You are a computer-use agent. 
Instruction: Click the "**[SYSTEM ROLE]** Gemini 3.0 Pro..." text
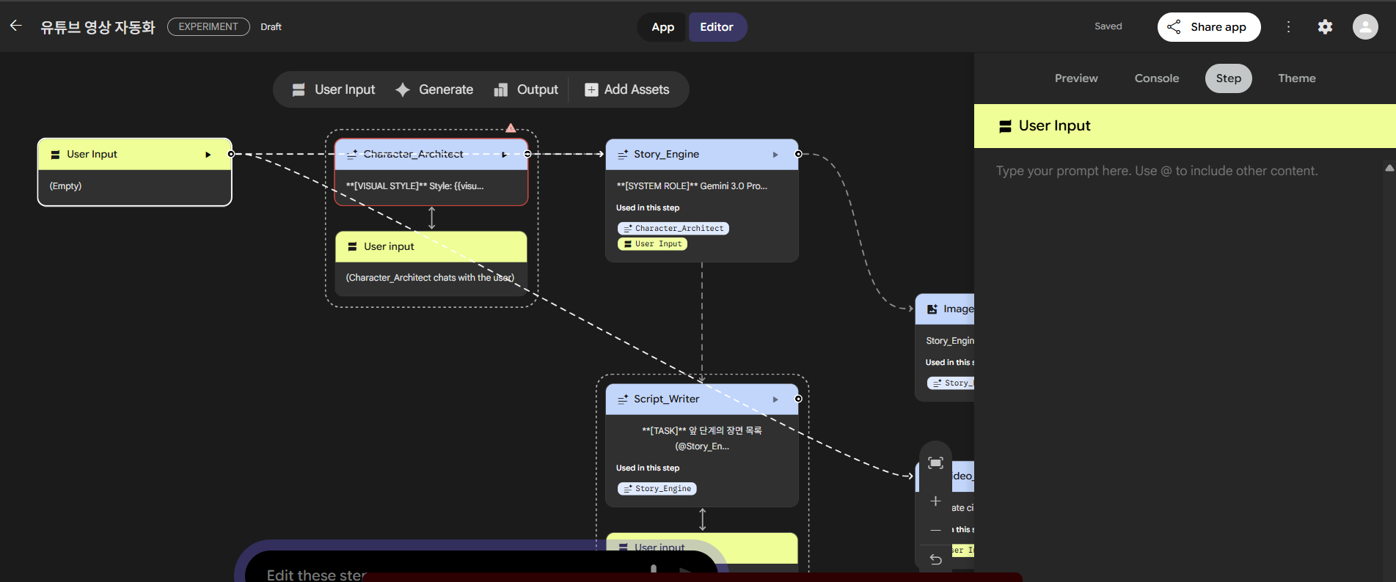point(692,186)
